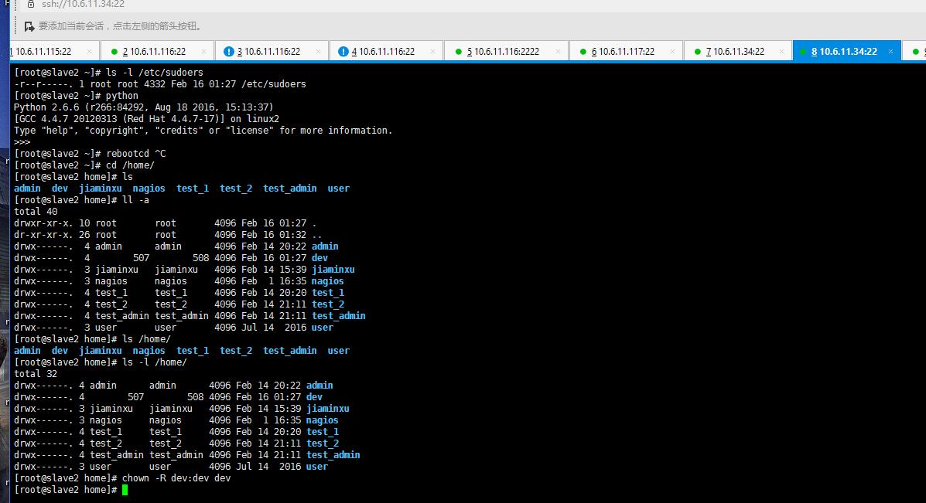Close tab 2 10.6.11.116:22
Screen dimensions: 926x503
[203, 52]
